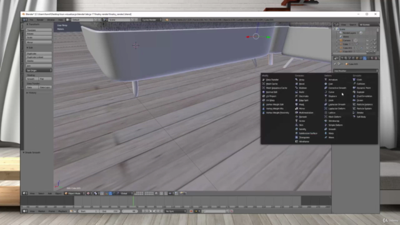Image resolution: width=400 pixels, height=225 pixels.
Task: Choose Soft Body modifier entry
Action: click(x=361, y=117)
